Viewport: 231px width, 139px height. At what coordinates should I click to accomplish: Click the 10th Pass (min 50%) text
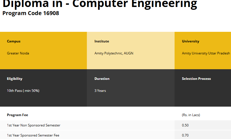click(x=23, y=91)
